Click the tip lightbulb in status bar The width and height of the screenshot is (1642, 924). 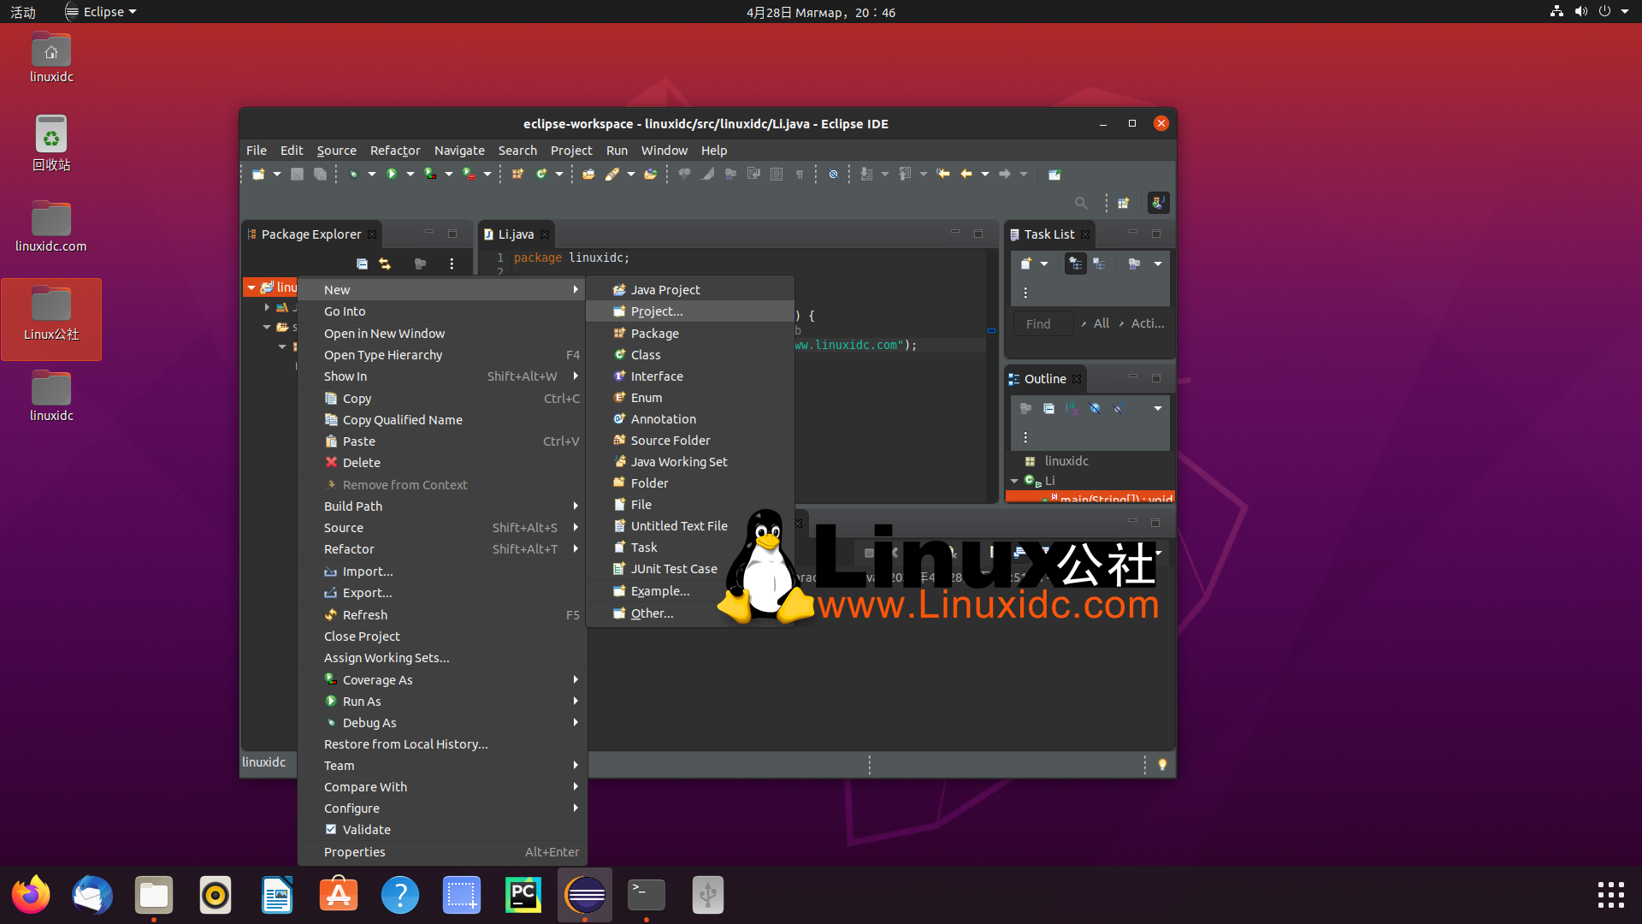[x=1162, y=764]
